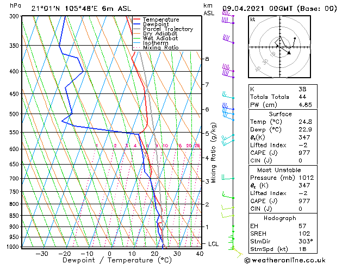Click the hodograph center crosshair
Screen dimensions: 342x264
click(280, 47)
